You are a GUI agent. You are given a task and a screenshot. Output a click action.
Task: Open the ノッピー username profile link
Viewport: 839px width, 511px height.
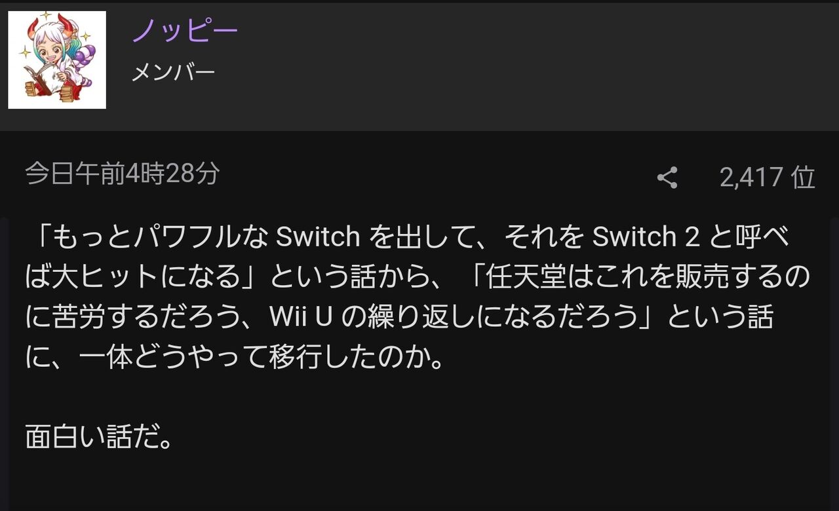[x=185, y=29]
